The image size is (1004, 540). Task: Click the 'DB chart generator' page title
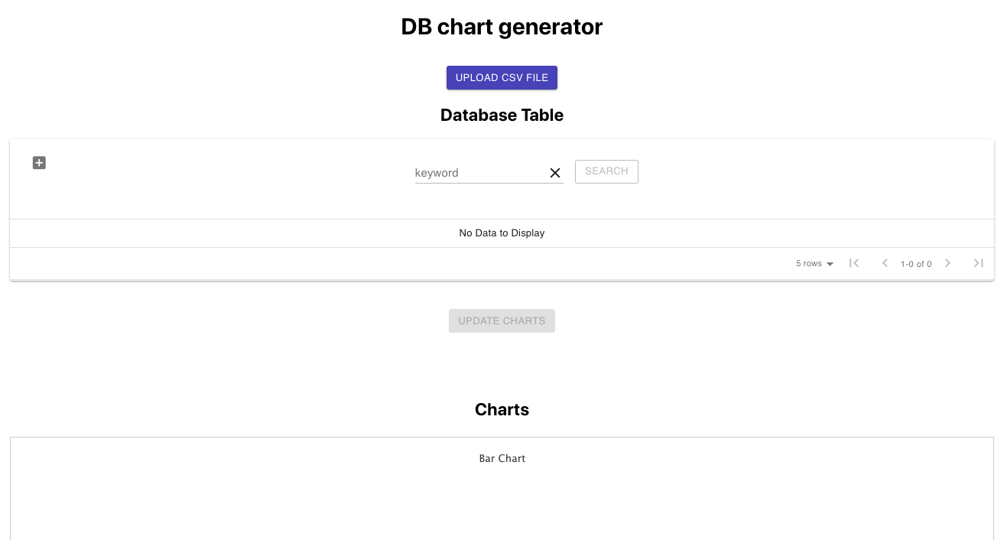502,27
